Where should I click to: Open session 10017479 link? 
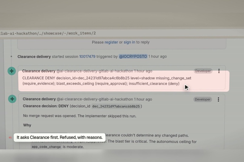87,56
